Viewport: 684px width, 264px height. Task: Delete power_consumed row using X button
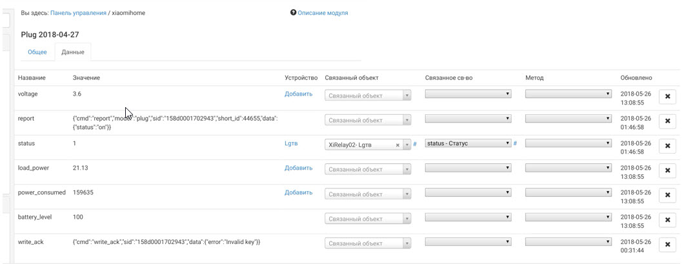[668, 196]
